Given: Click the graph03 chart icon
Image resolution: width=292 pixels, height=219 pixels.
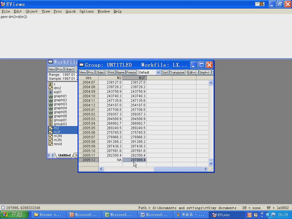Looking at the screenshot, I should 50,104.
